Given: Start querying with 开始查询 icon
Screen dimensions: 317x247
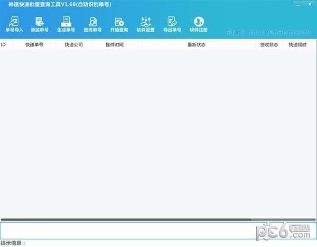Looking at the screenshot, I should 119,24.
